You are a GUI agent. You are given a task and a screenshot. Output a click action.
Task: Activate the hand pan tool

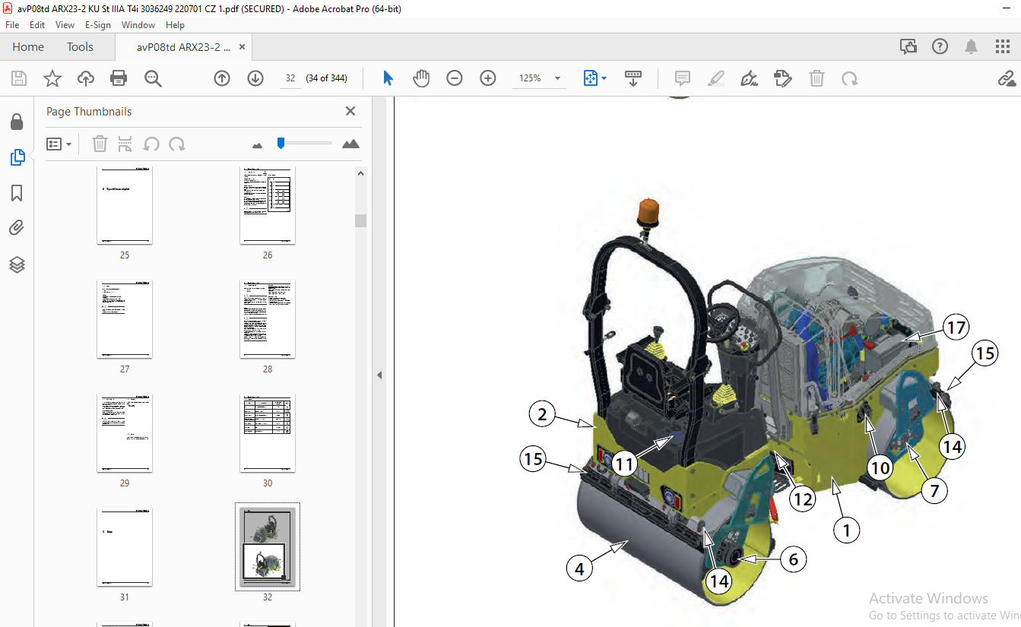(421, 78)
